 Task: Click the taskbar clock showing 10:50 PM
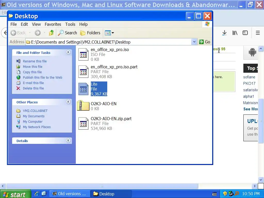251,194
